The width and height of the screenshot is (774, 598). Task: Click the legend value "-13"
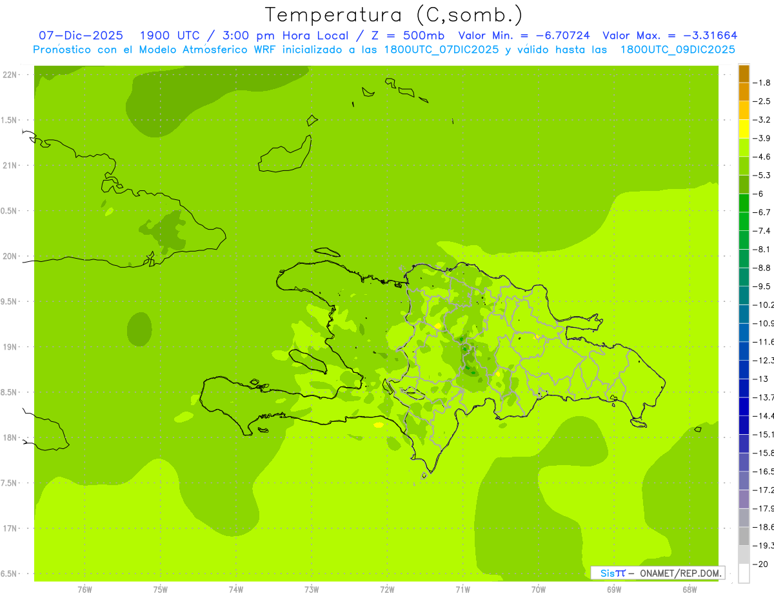coord(760,379)
